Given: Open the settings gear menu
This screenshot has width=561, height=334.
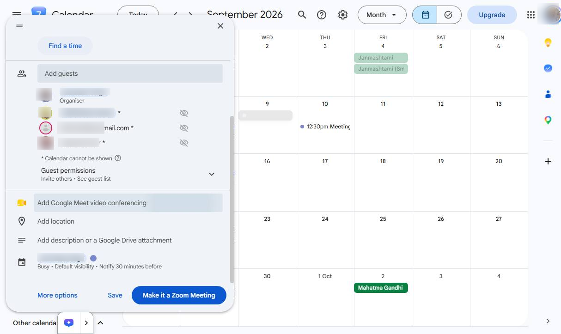Looking at the screenshot, I should tap(342, 15).
